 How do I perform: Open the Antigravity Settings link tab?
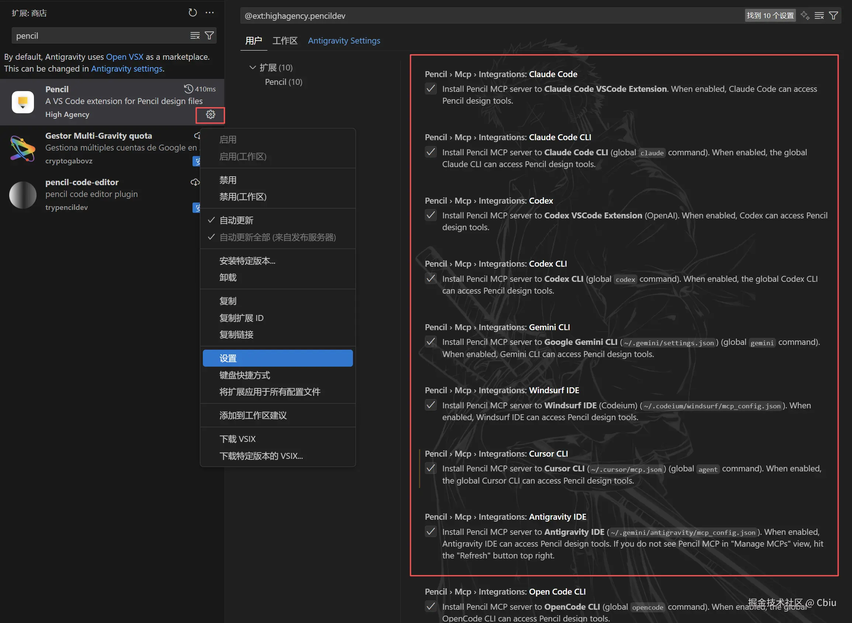point(344,41)
